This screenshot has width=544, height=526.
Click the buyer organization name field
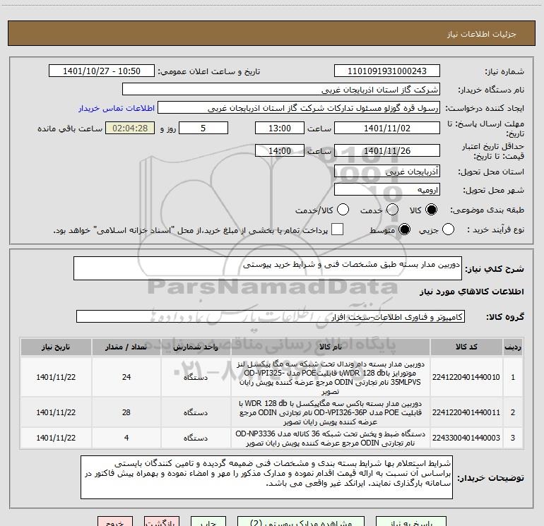point(281,89)
